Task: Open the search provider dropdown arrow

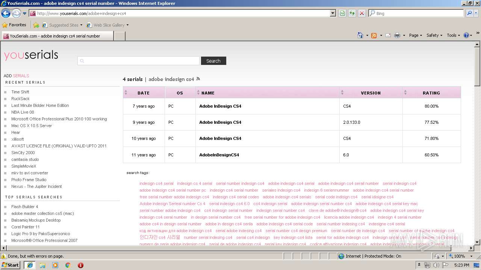Action: pyautogui.click(x=476, y=13)
